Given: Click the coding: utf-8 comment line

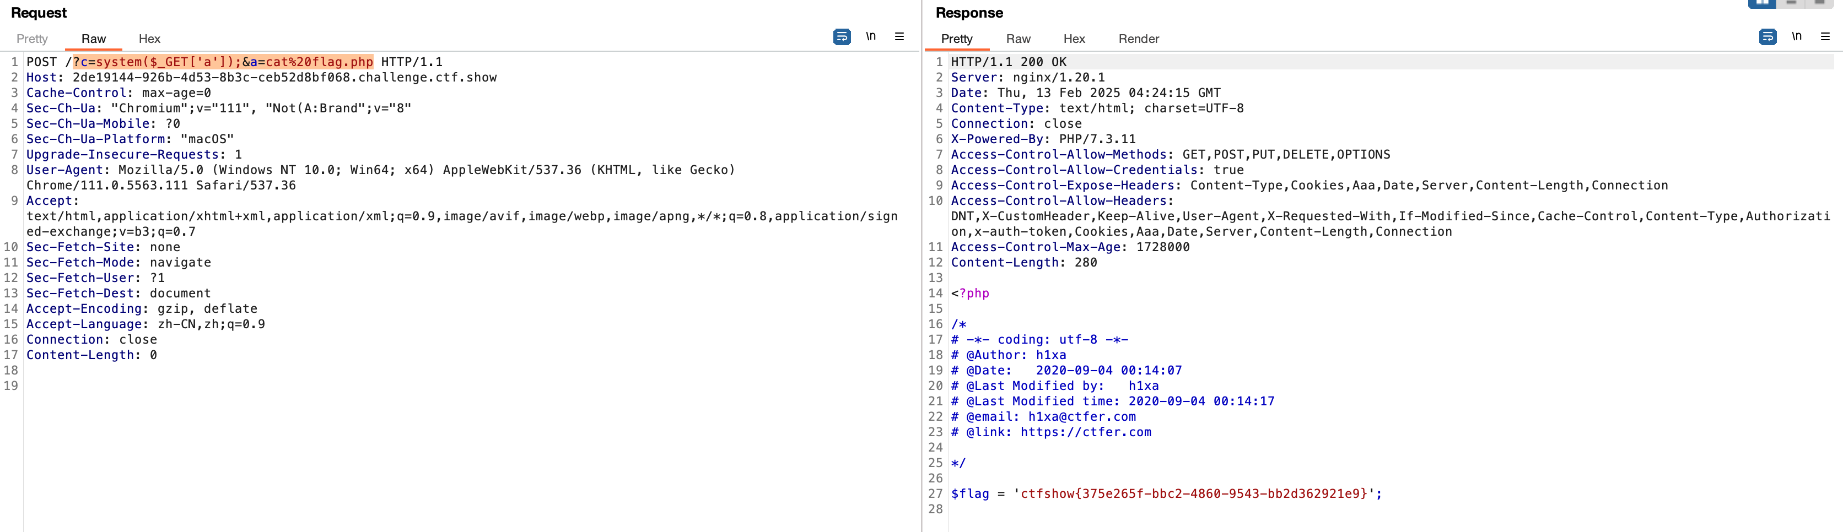Looking at the screenshot, I should coord(1039,340).
